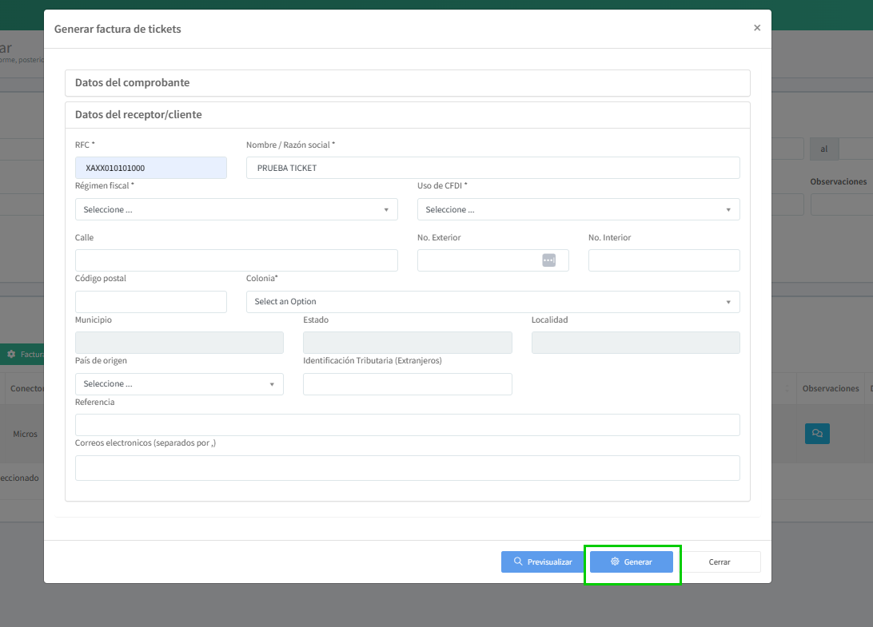Click the Referencia input field
The width and height of the screenshot is (873, 627).
[408, 425]
